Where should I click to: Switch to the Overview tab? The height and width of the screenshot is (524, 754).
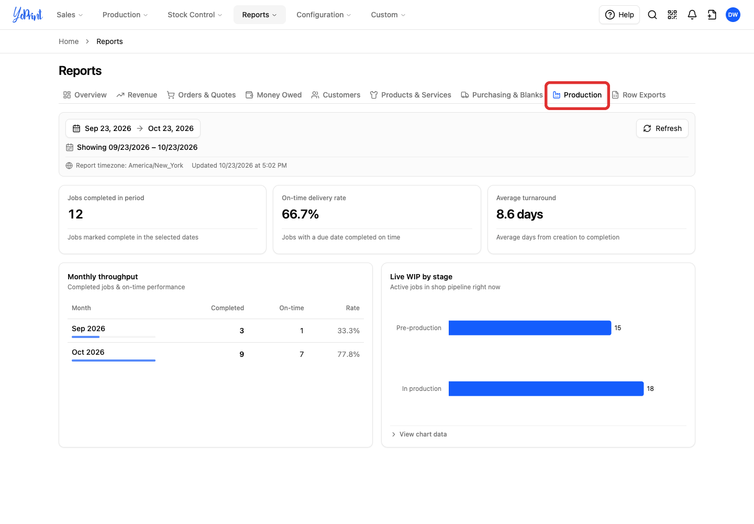(85, 95)
